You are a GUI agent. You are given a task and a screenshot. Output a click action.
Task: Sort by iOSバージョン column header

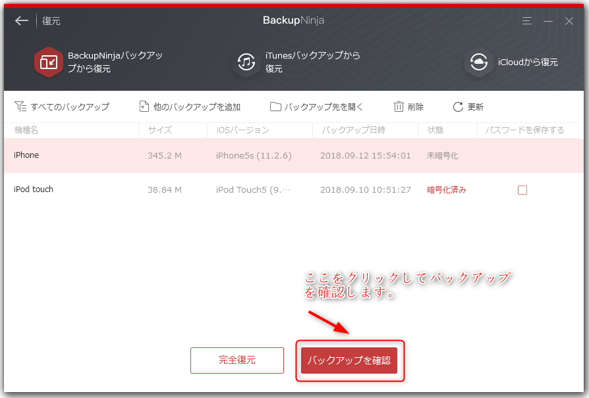click(243, 130)
